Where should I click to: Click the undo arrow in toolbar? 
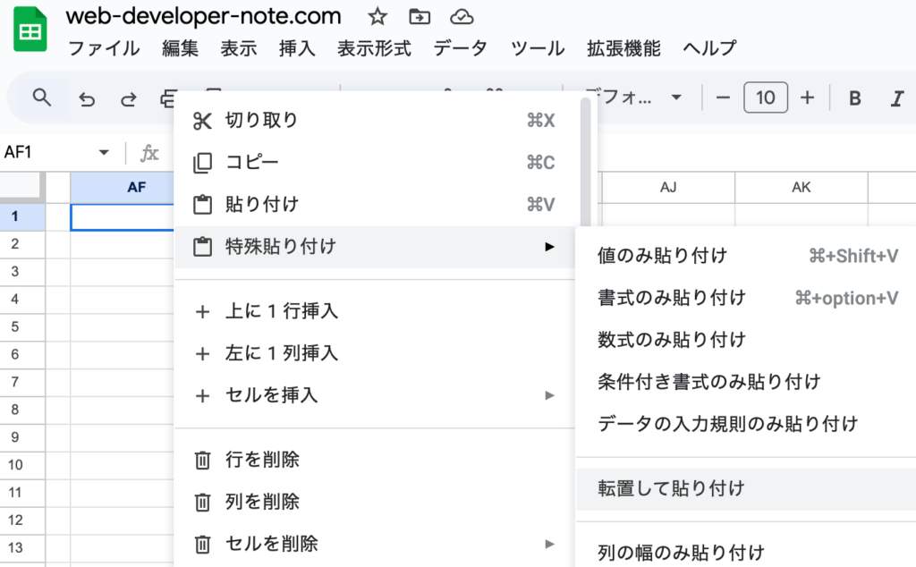[x=87, y=98]
